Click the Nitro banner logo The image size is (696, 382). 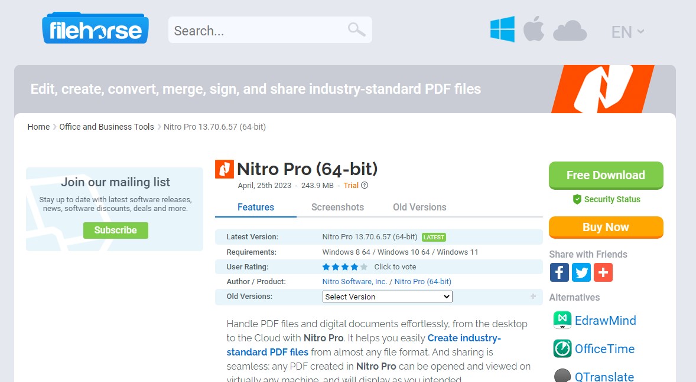(603, 89)
